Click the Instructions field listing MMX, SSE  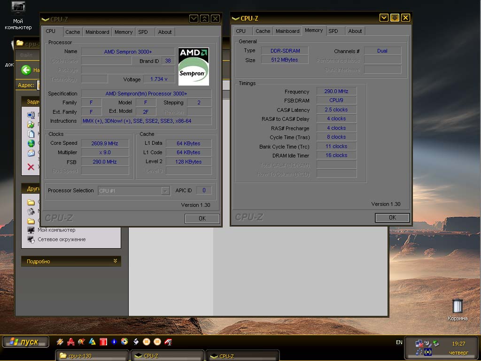(x=147, y=121)
